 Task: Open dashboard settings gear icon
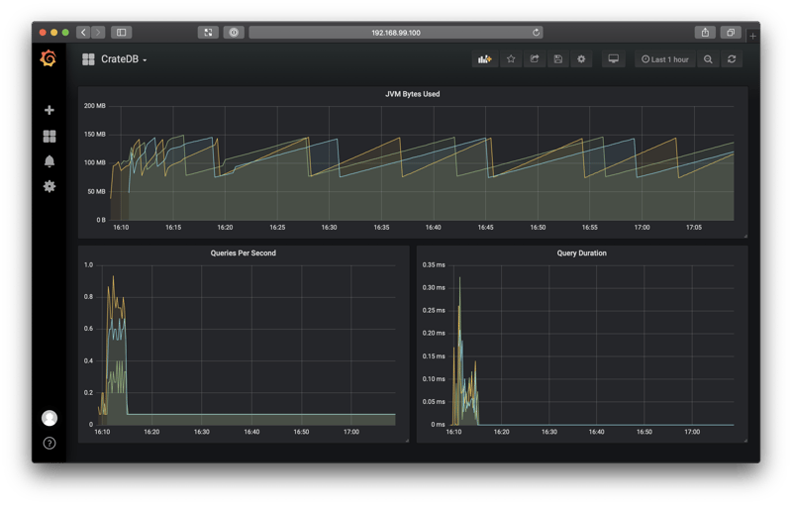tap(581, 59)
